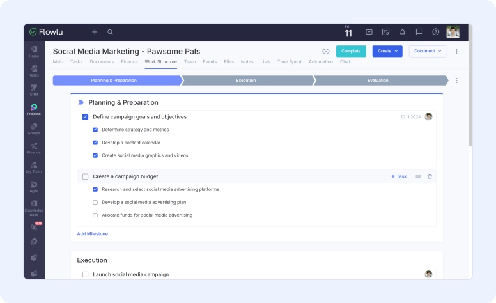The height and width of the screenshot is (303, 496).
Task: Open the Time Spent tab
Action: (290, 62)
